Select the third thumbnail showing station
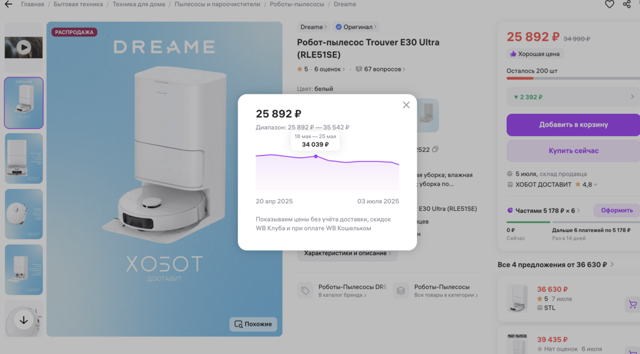This screenshot has height=354, width=640. [23, 159]
